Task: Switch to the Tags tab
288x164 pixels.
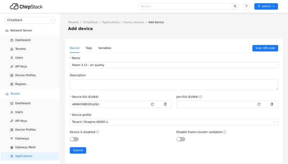Action: 89,48
